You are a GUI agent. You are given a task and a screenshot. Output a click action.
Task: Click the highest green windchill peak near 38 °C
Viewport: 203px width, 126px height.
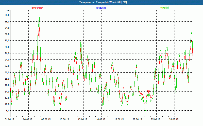click(39, 16)
